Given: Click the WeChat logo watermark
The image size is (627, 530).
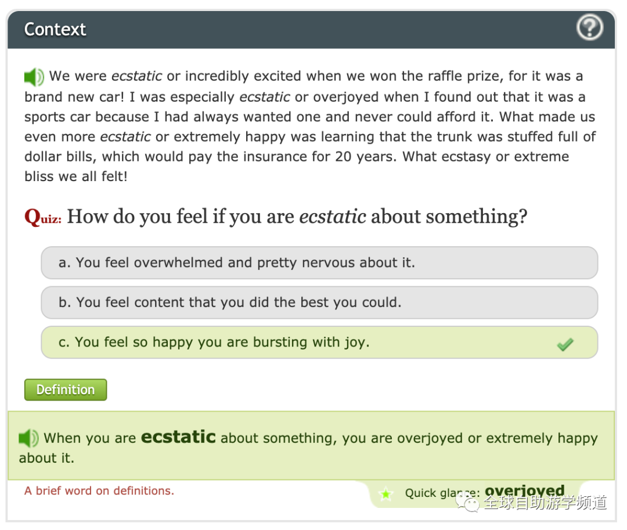Looking at the screenshot, I should [x=467, y=502].
